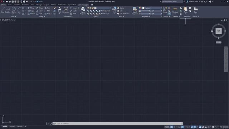Open the AutoCAD application menu logo
This screenshot has width=229, height=129.
point(1,1)
